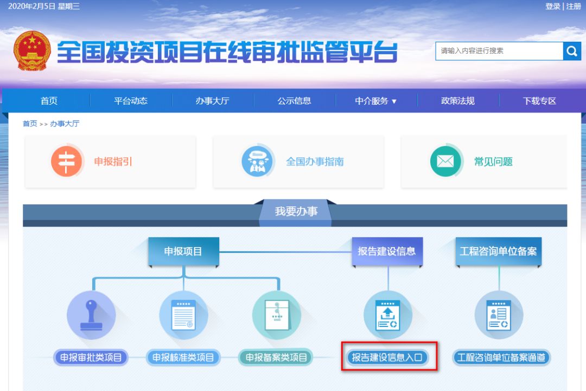Screen dimensions: 586x391
Task: Focus the 请输入内容进行搜索 search field
Action: 499,51
